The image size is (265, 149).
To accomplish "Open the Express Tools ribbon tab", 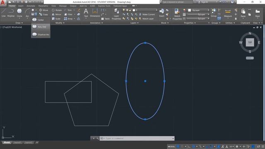I will (104, 6).
